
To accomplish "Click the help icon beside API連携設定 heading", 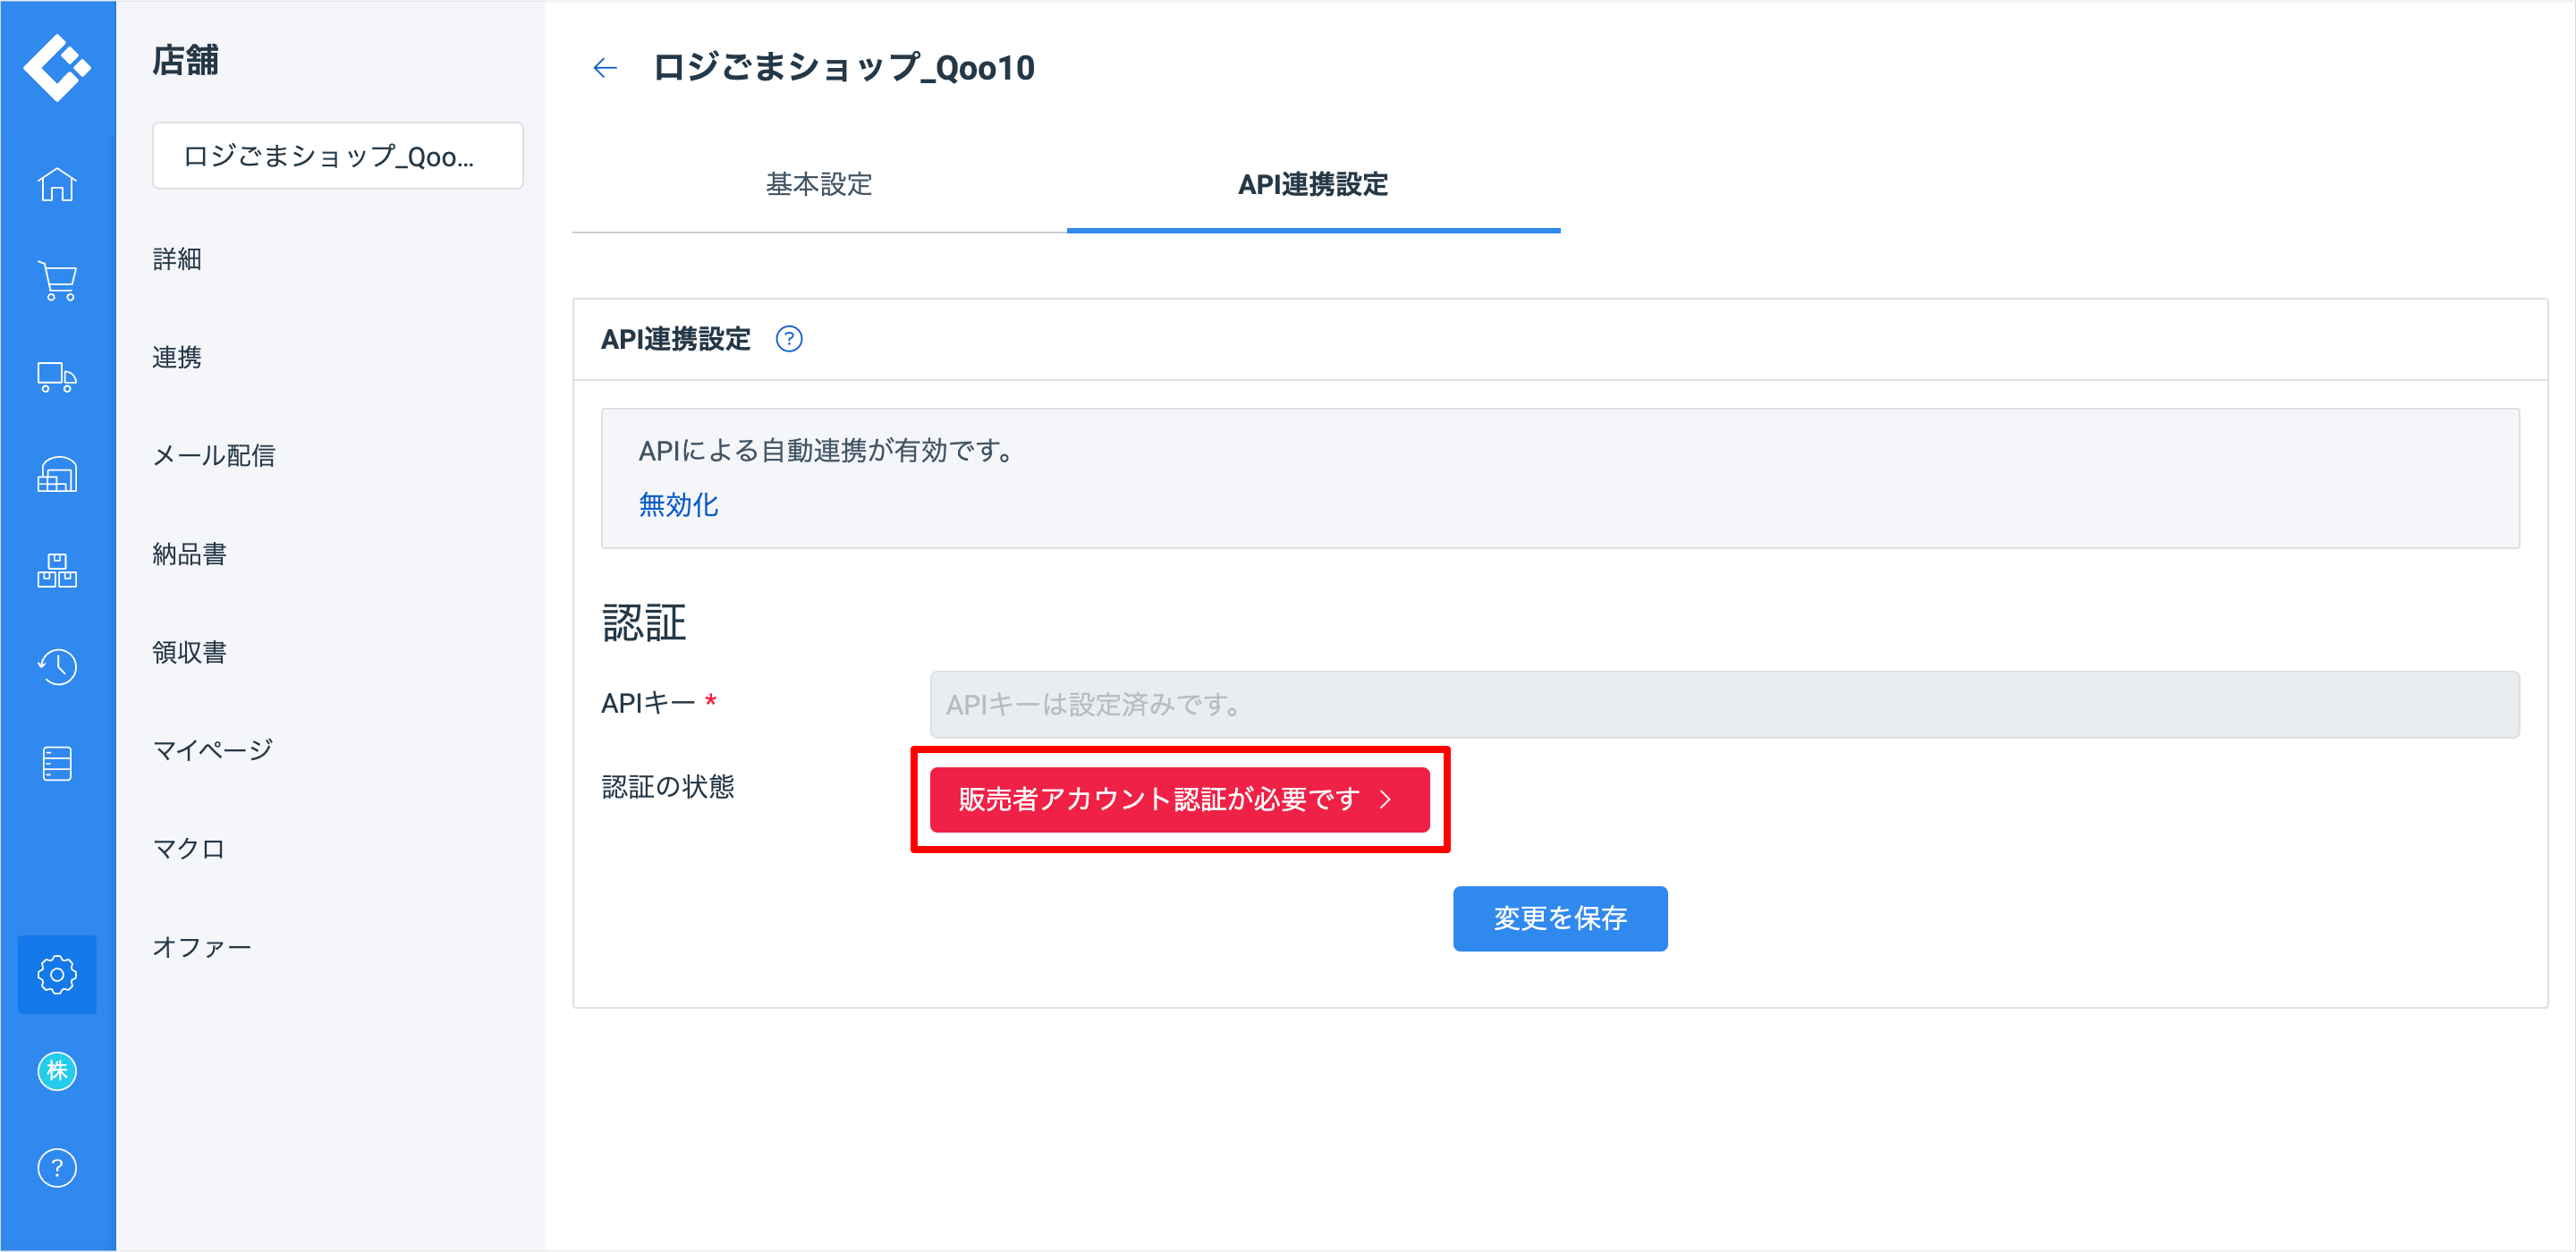I will click(x=789, y=339).
